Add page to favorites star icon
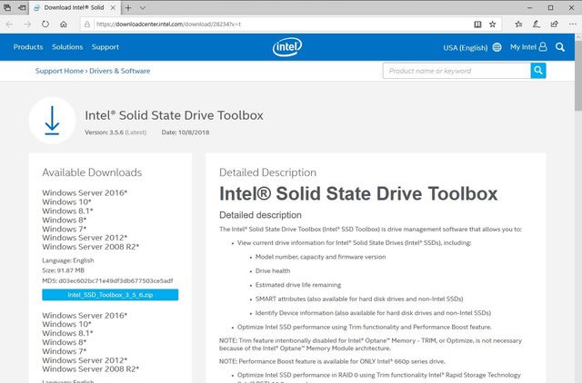 (x=493, y=25)
